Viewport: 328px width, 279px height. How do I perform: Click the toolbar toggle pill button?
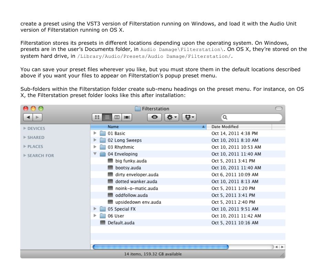pyautogui.click(x=278, y=108)
